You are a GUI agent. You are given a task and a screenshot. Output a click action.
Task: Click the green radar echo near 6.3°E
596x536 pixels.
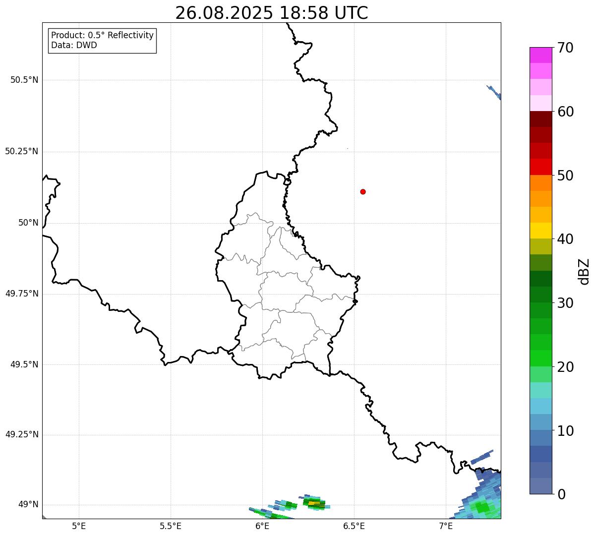click(x=314, y=503)
